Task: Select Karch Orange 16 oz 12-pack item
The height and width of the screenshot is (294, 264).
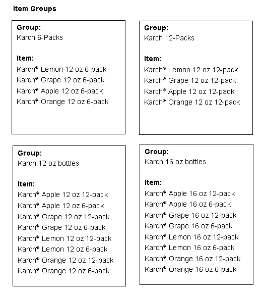Action: [x=192, y=259]
